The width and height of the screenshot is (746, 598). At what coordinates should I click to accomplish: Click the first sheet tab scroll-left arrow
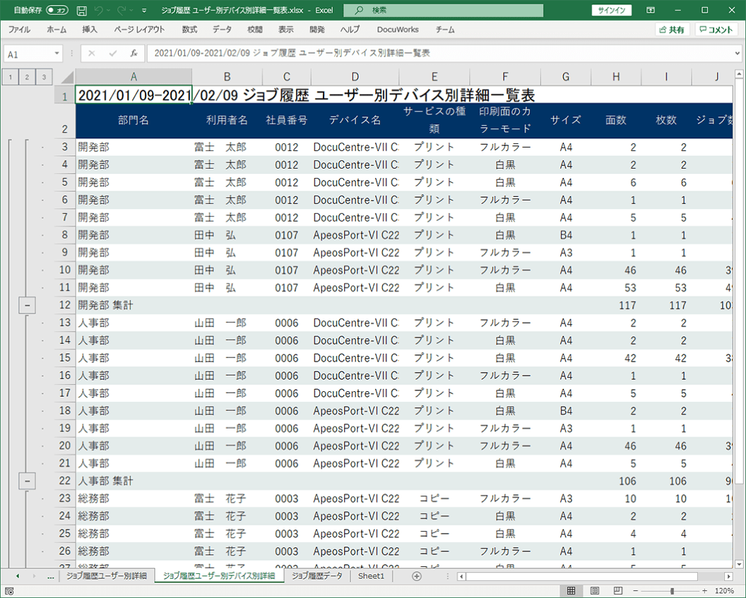coord(18,576)
